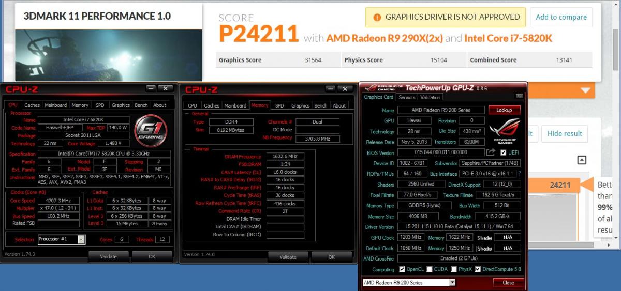Click the GPU Clock value 1203 MHz
The width and height of the screenshot is (621, 291).
(411, 238)
